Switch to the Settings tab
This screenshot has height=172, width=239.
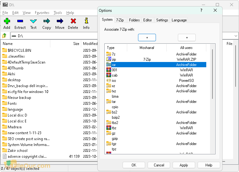162,20
